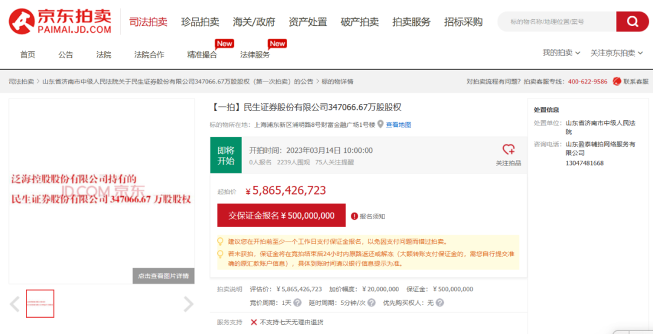This screenshot has width=653, height=334.
Task: Go to the next thumbnail arrow
Action: point(189,304)
